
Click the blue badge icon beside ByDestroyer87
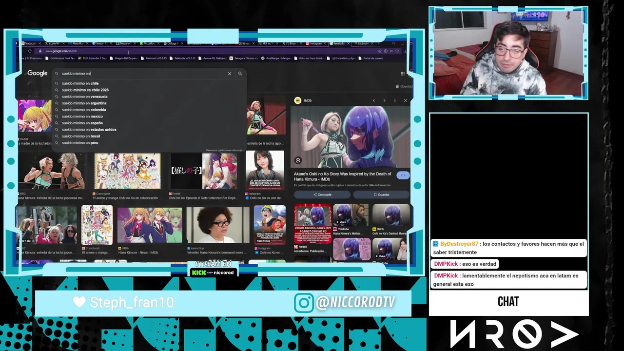click(x=436, y=244)
